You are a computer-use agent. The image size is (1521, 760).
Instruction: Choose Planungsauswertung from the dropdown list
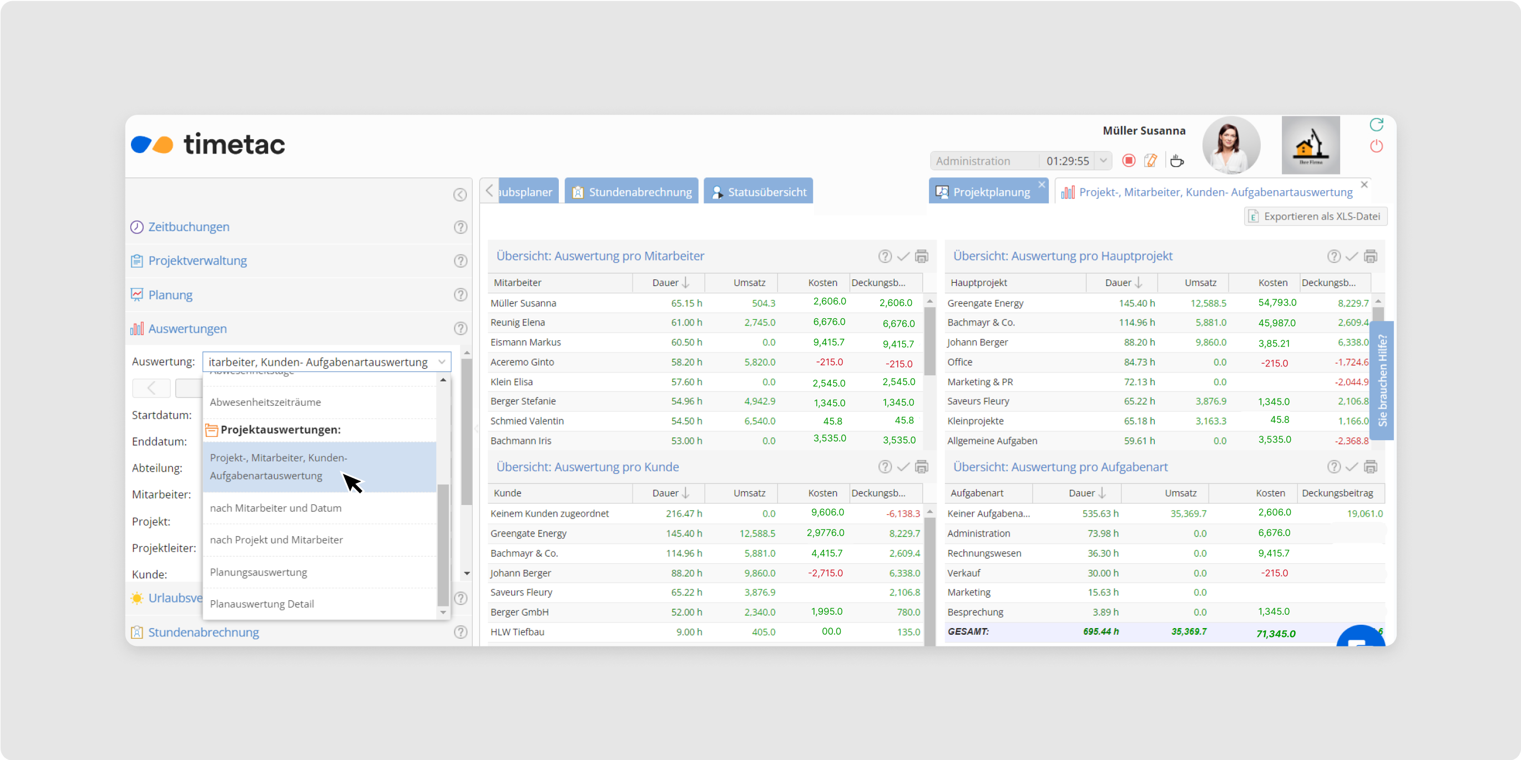259,573
